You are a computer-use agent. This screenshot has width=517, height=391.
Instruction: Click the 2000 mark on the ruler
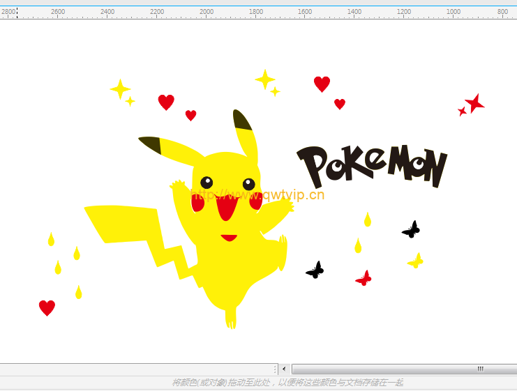click(x=207, y=12)
